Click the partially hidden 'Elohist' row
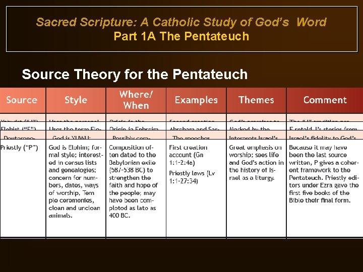The height and width of the screenshot is (272, 363). pos(181,126)
